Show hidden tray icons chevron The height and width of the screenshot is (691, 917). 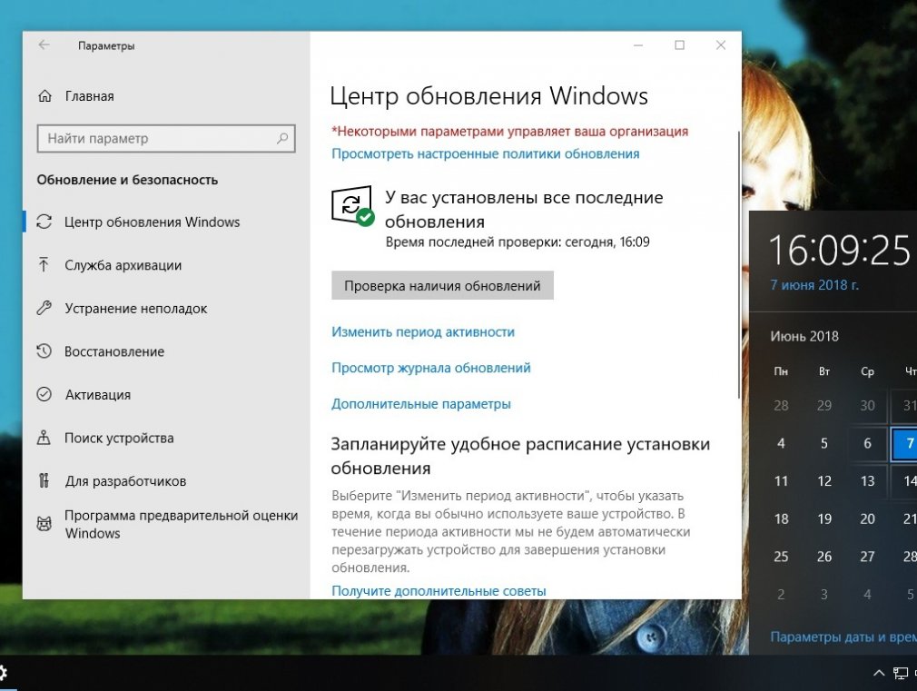(878, 674)
